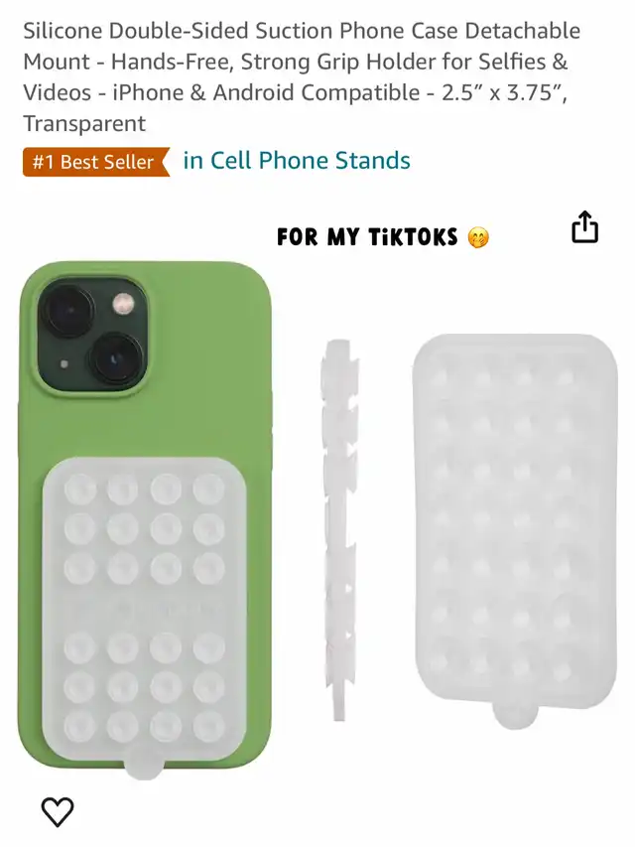Click the word 'Transparent' in the title
The image size is (635, 847).
point(84,124)
